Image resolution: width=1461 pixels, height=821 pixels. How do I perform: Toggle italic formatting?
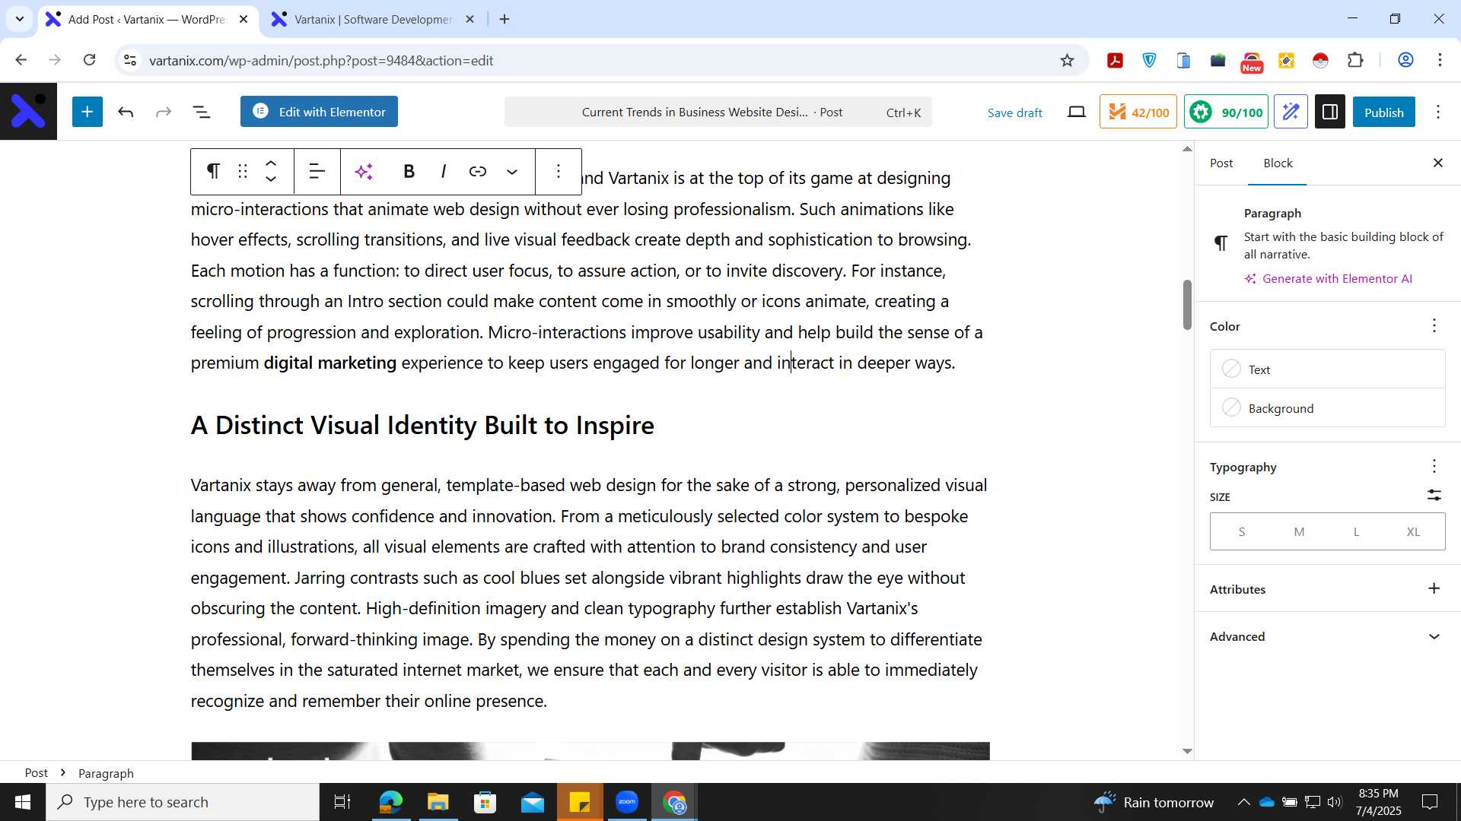pos(443,172)
